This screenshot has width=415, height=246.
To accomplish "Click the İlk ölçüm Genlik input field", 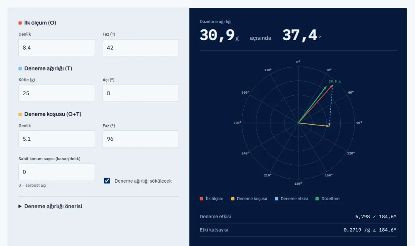I will click(x=56, y=48).
